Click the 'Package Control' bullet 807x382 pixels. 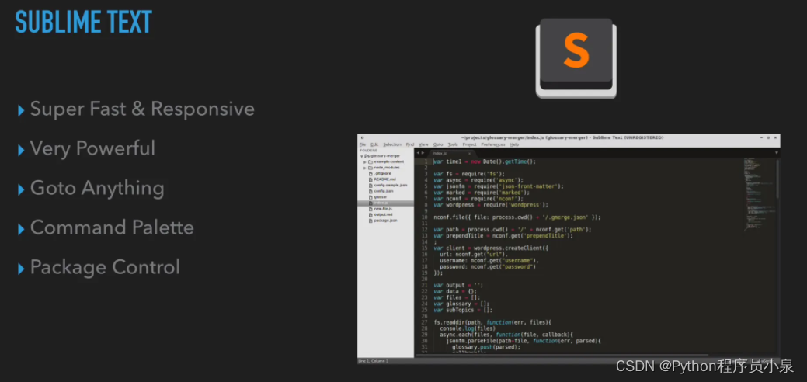tap(105, 267)
